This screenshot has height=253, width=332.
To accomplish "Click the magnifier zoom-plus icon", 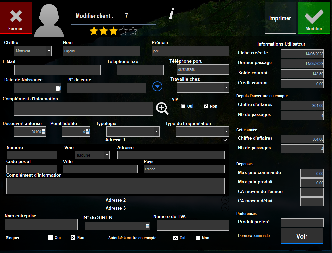I will 162,109.
